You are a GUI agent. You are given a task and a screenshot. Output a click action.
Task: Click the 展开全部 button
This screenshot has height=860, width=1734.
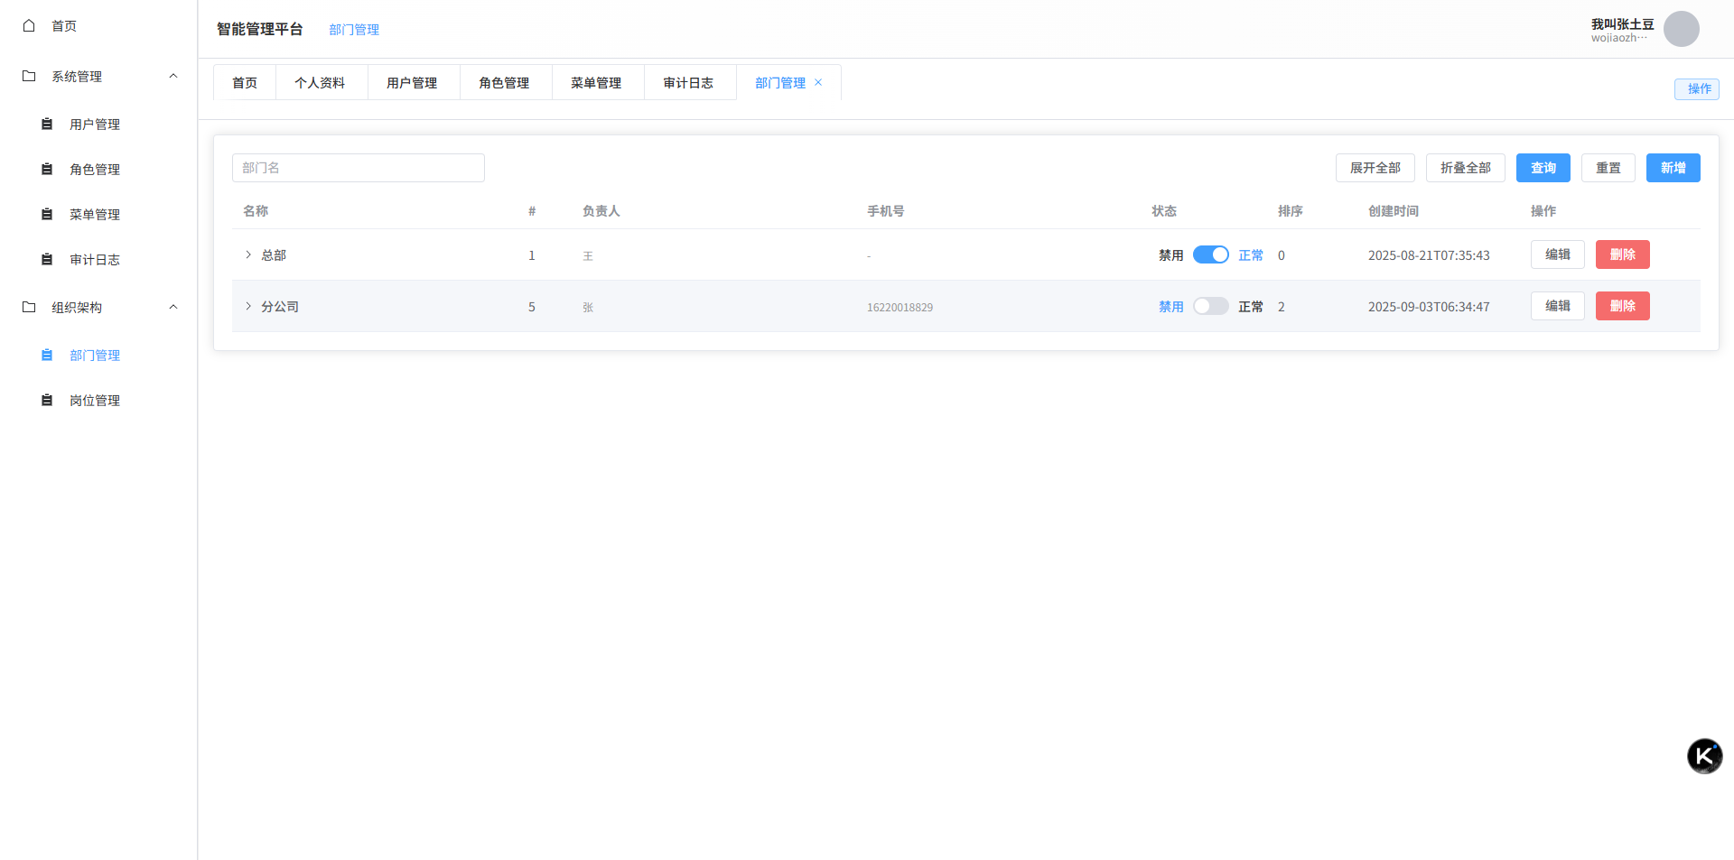(x=1375, y=168)
